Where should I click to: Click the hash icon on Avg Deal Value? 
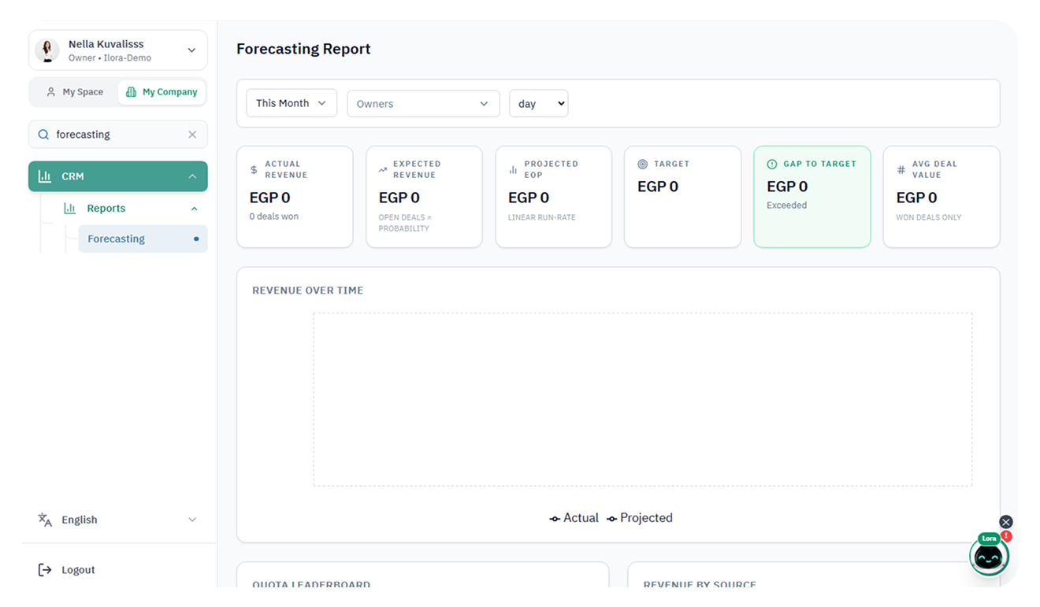pos(901,170)
